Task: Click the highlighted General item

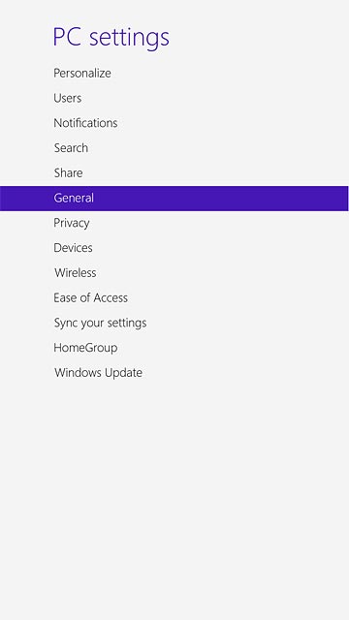Action: [174, 198]
